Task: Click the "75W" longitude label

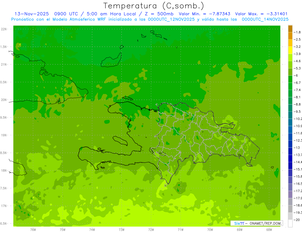Action: pyautogui.click(x=63, y=229)
